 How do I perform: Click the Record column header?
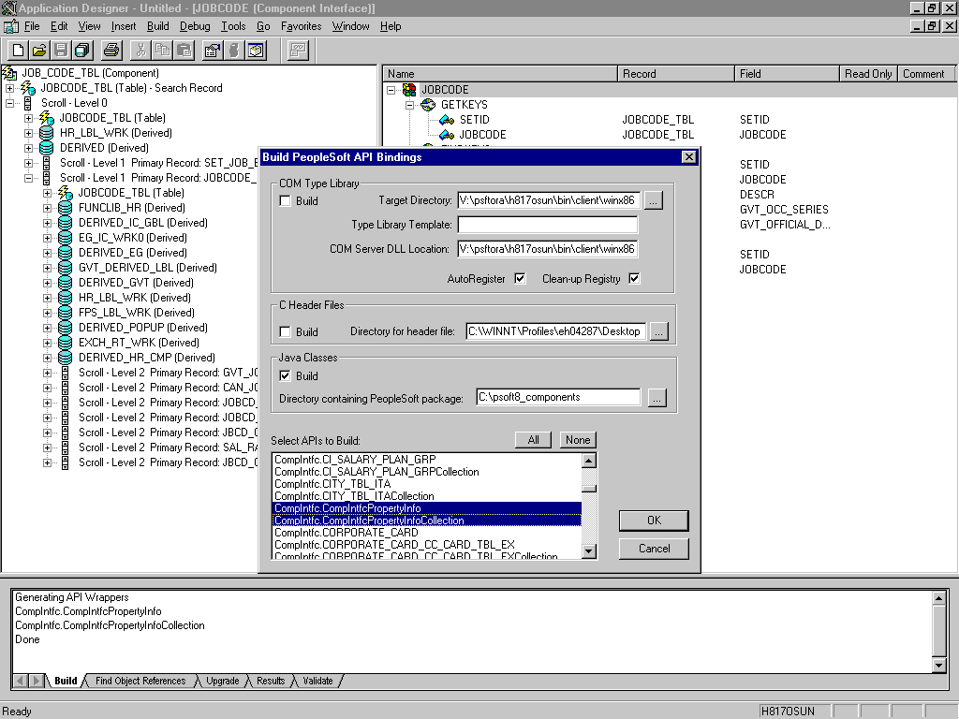click(x=676, y=73)
